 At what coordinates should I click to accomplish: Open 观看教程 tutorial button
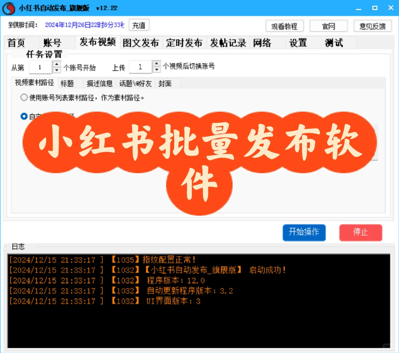coord(285,26)
